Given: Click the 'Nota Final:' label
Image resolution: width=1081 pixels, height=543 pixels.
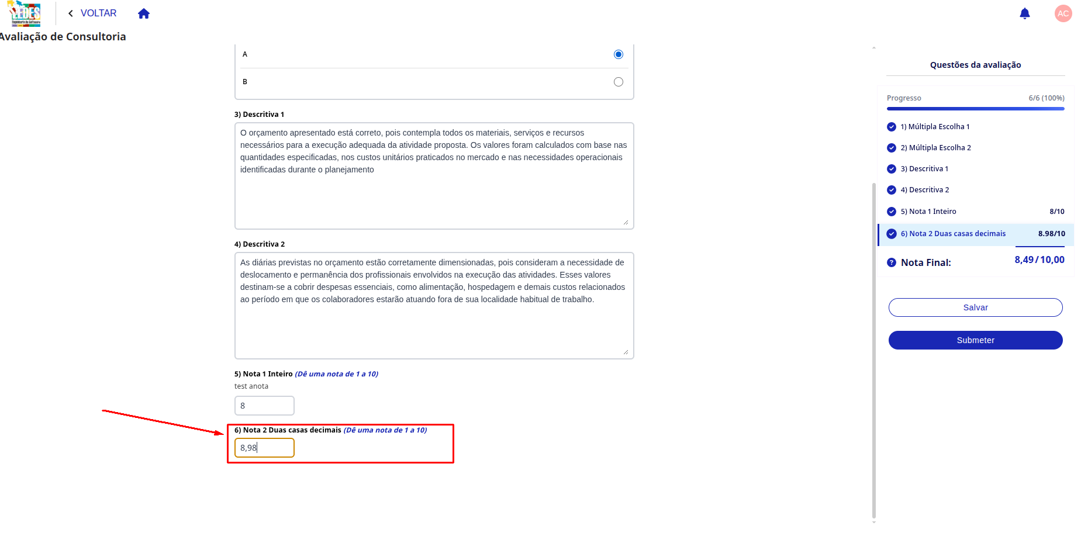Looking at the screenshot, I should click(925, 262).
